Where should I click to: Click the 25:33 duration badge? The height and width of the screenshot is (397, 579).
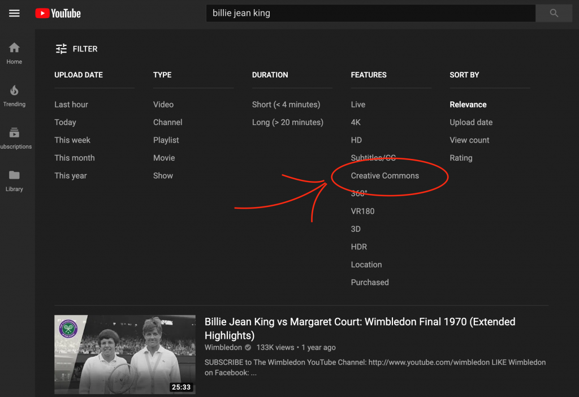(x=181, y=387)
